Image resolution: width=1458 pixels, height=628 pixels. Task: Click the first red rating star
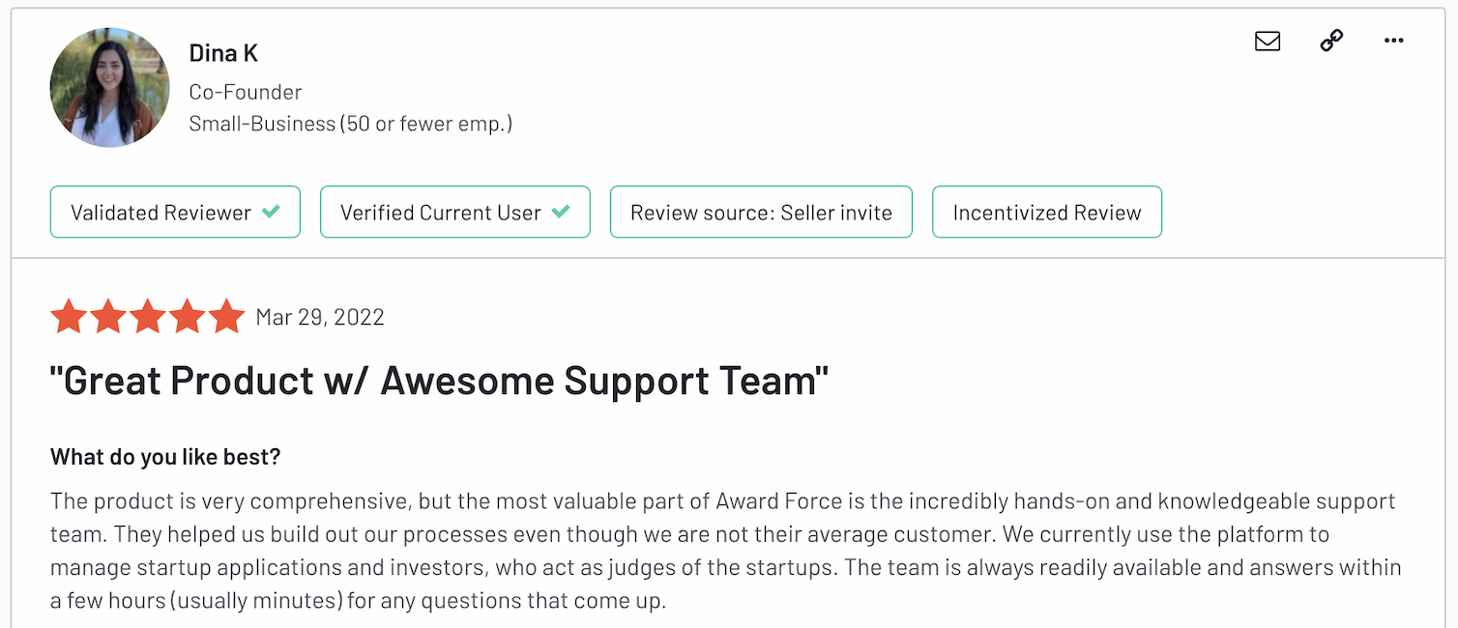69,316
